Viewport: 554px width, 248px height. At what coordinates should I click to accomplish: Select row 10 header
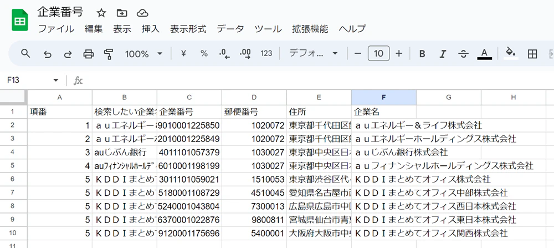click(13, 233)
